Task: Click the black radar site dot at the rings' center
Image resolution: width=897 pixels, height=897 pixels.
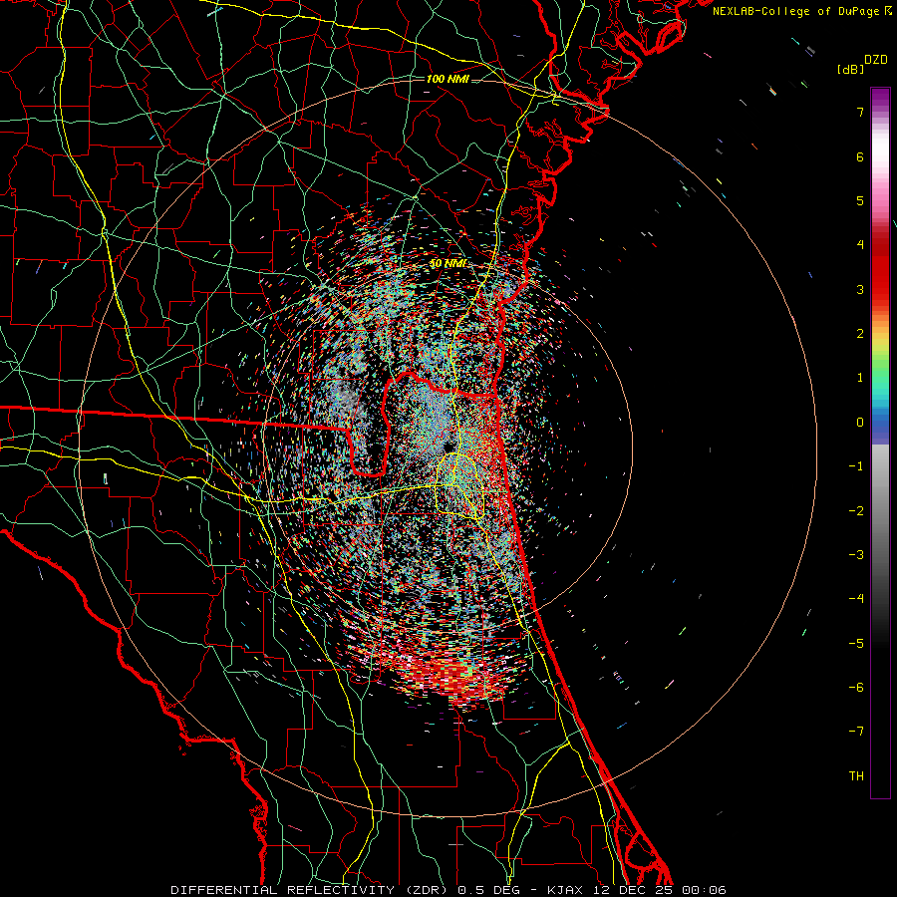Action: [448, 447]
